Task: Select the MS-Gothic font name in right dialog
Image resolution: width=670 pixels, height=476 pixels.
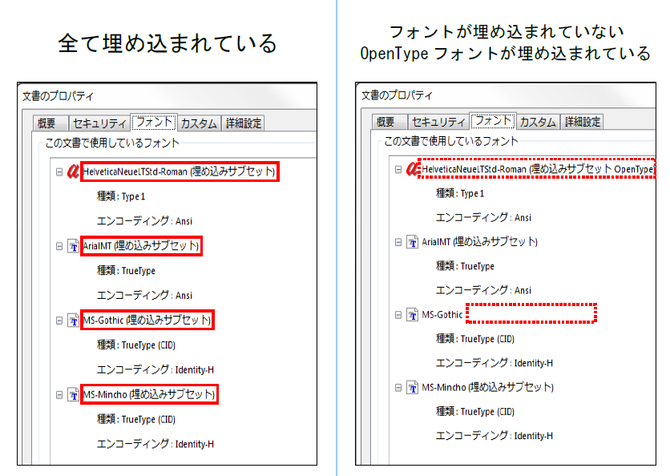Action: pos(442,315)
